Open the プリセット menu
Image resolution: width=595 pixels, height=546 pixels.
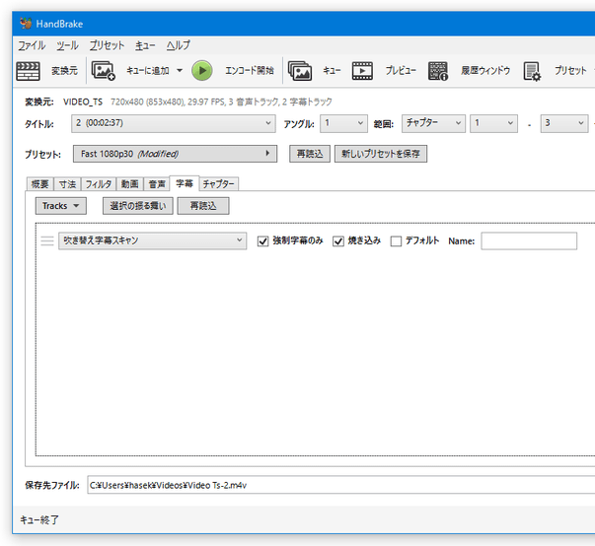(x=107, y=46)
